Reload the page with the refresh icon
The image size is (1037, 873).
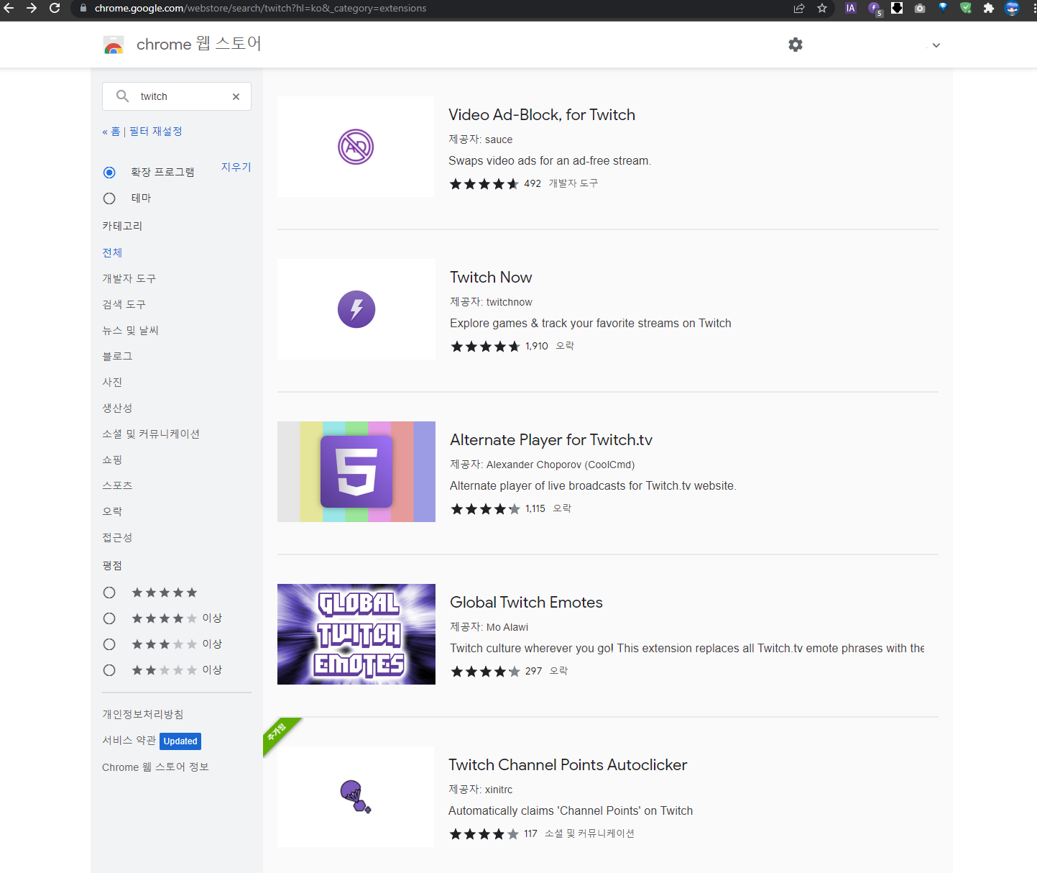tap(55, 8)
